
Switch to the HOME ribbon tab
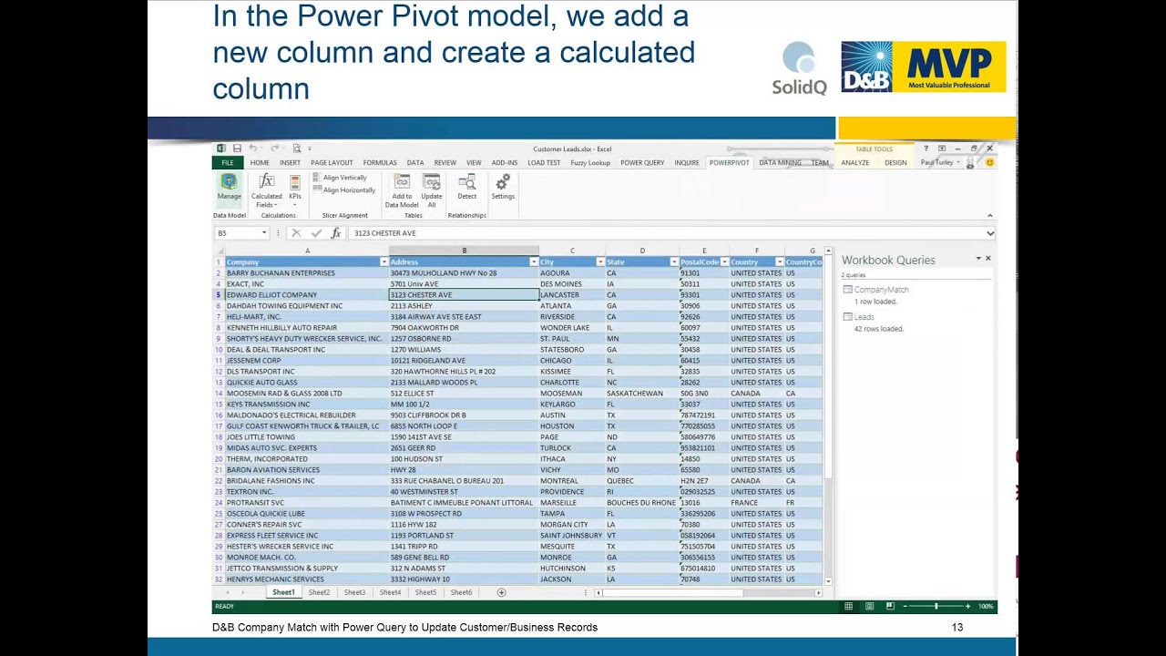click(260, 163)
